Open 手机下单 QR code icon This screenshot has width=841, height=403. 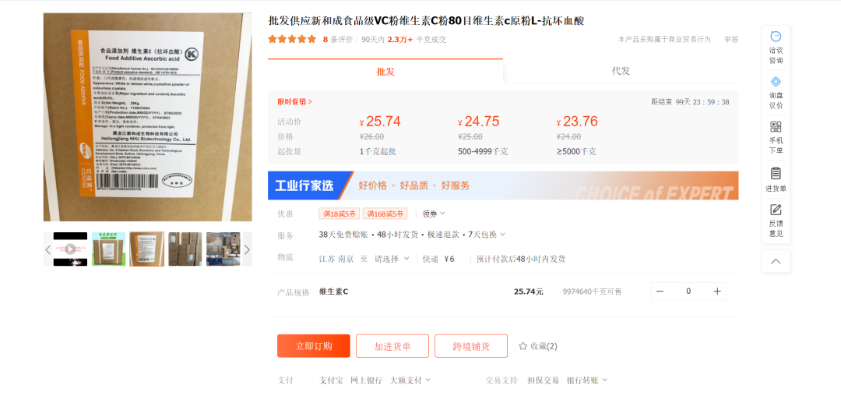coord(776,127)
